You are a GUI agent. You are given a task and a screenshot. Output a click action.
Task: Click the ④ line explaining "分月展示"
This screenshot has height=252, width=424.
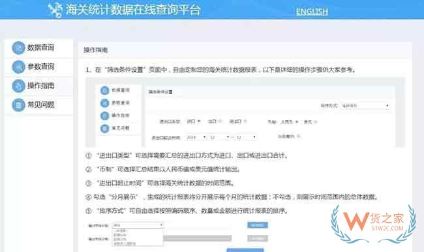(232, 197)
